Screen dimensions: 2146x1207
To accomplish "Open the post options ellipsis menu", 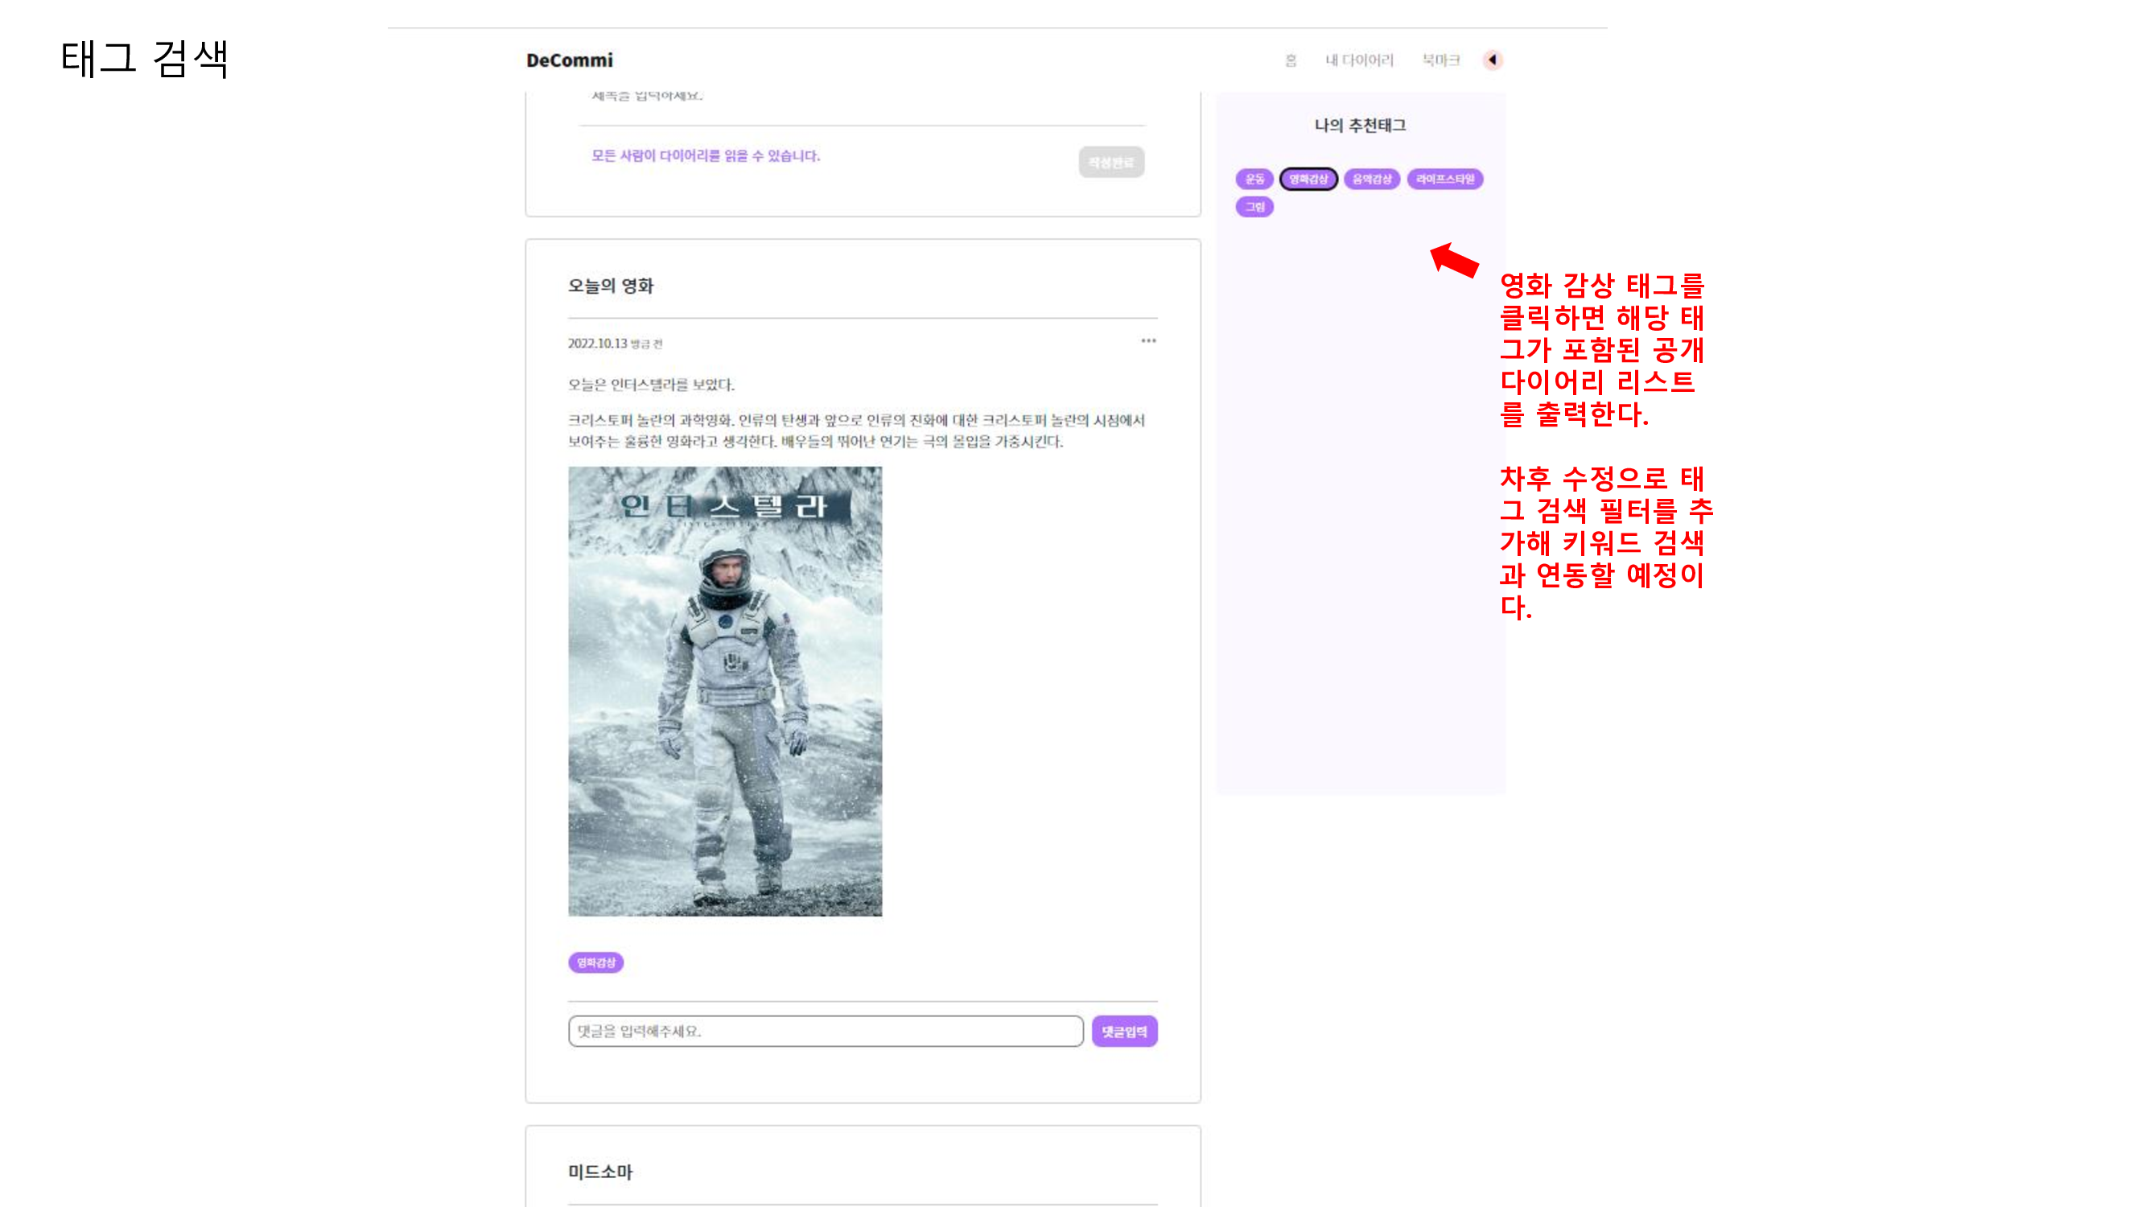I will click(1149, 340).
